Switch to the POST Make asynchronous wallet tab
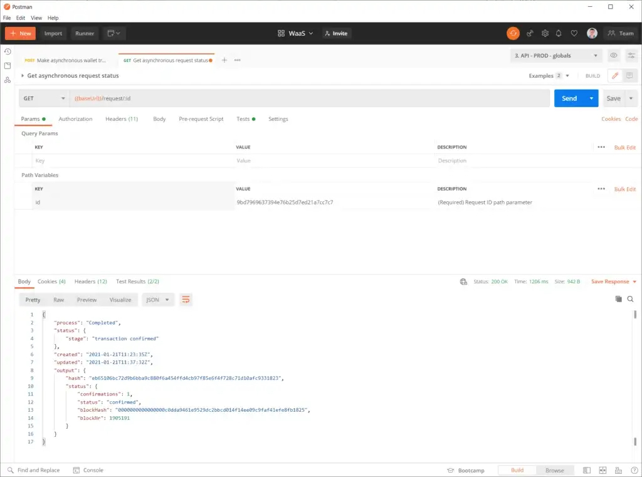Viewport: 642px width, 477px height. tap(66, 60)
